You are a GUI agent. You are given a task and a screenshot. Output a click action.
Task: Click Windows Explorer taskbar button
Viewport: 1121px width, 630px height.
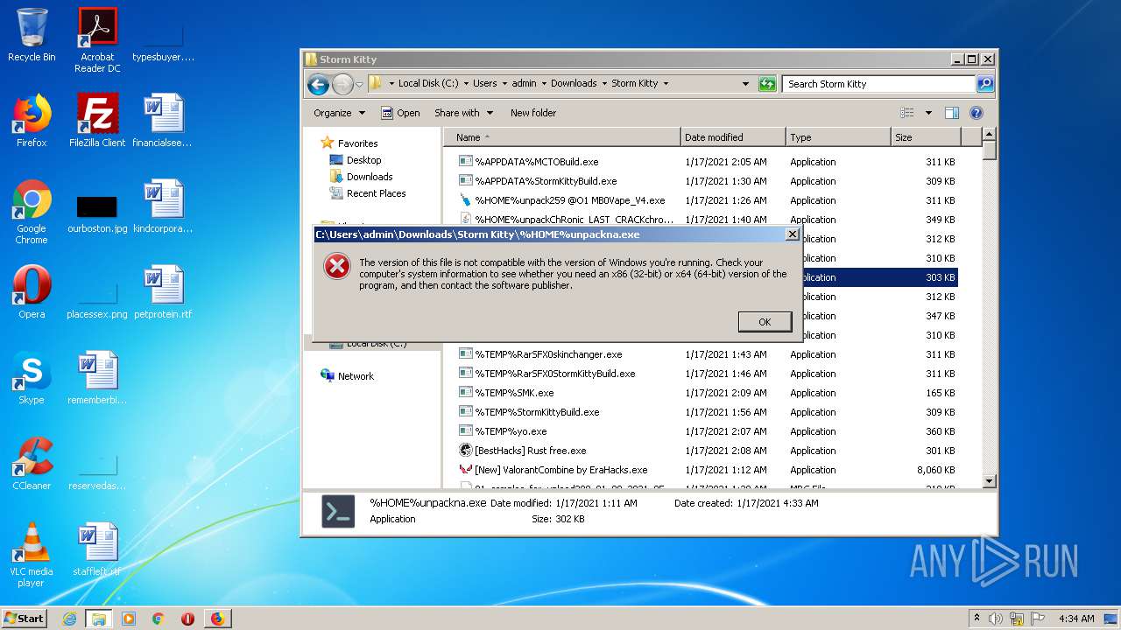(x=99, y=619)
